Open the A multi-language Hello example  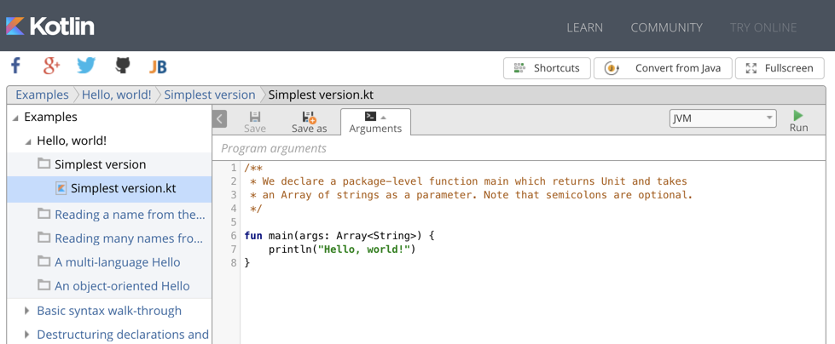117,262
